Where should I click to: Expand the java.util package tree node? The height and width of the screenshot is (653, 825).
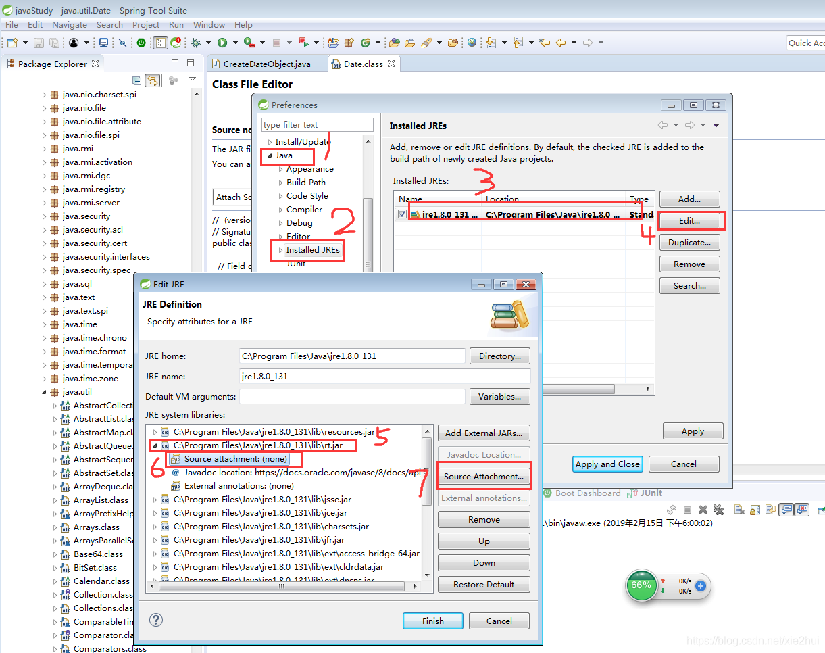45,392
